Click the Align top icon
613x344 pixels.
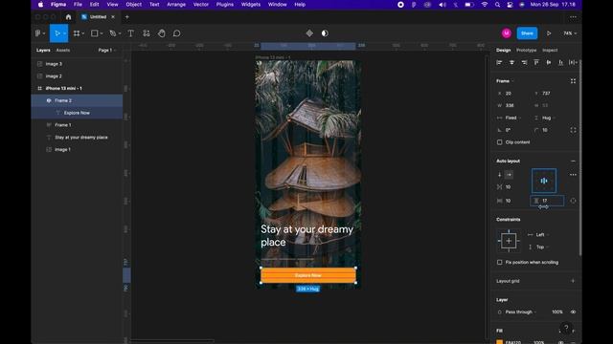tap(536, 62)
